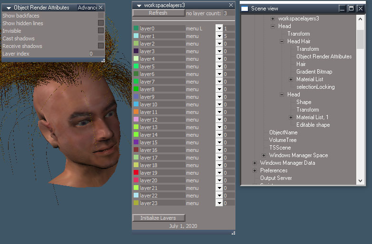372x244 pixels.
Task: Maximize the Scene view window
Action: click(351, 9)
